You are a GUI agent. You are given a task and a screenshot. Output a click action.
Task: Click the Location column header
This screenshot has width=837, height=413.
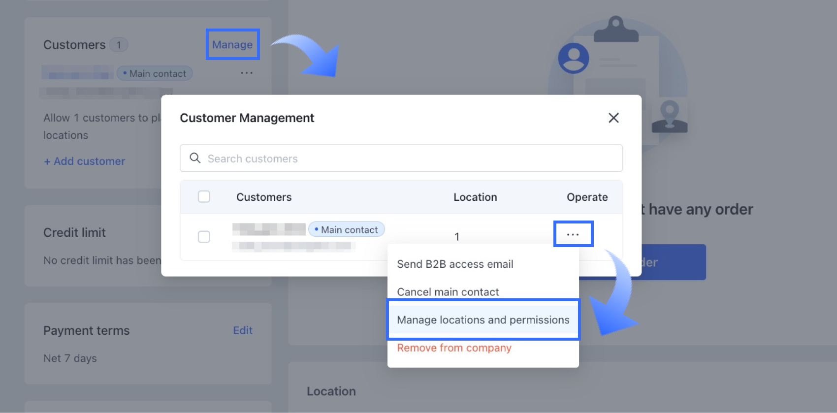click(475, 197)
